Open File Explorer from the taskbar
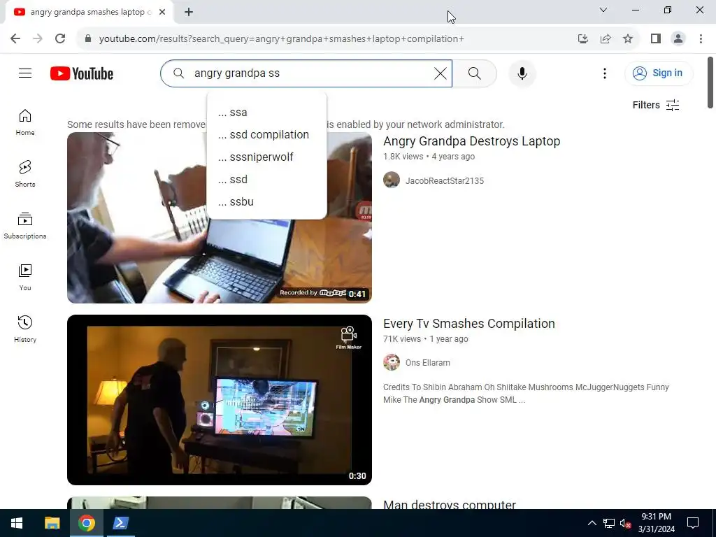The image size is (716, 537). pyautogui.click(x=52, y=523)
